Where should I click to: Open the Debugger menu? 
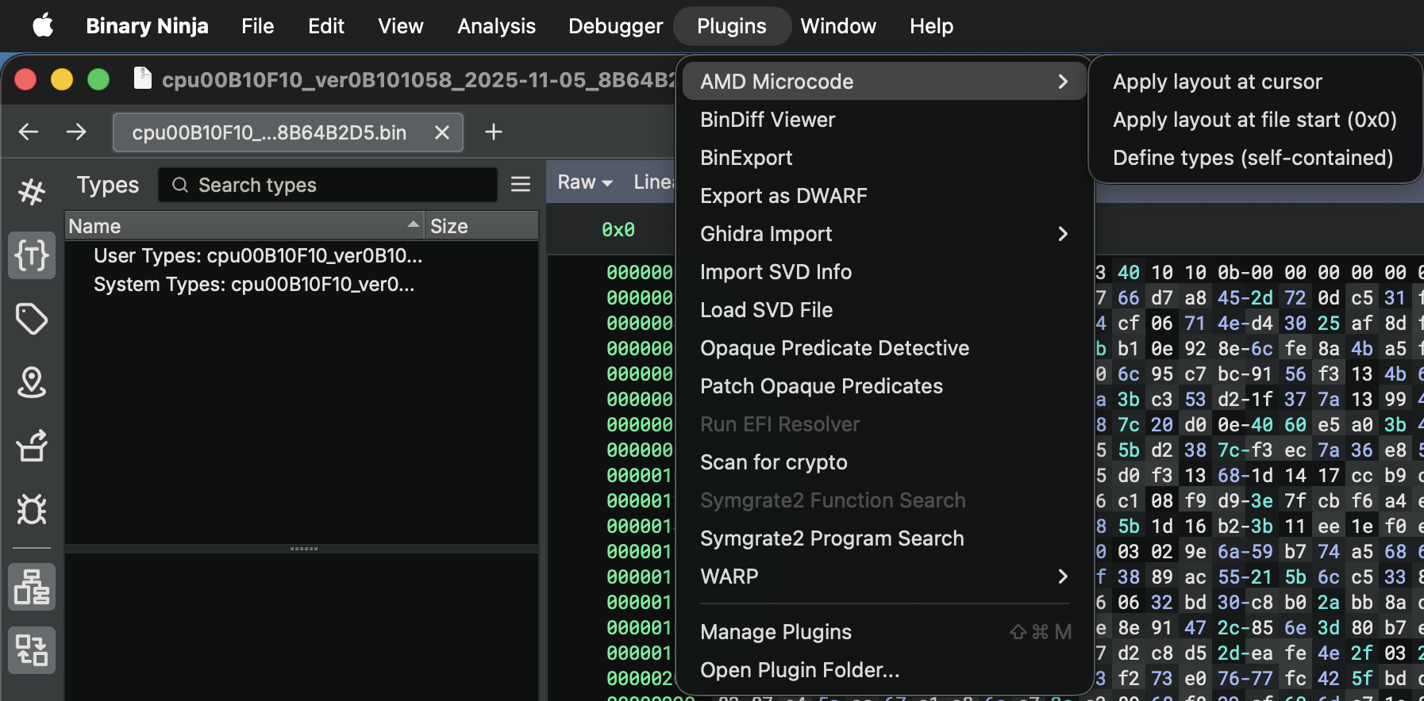tap(616, 26)
